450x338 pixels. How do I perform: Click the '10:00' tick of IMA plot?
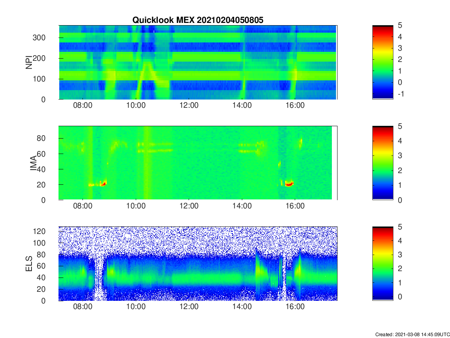pyautogui.click(x=136, y=206)
